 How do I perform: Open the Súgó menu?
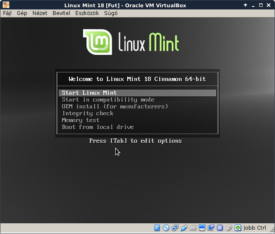(111, 13)
